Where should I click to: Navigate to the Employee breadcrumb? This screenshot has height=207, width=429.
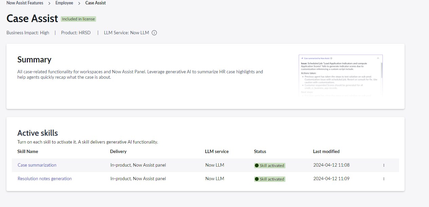(64, 3)
